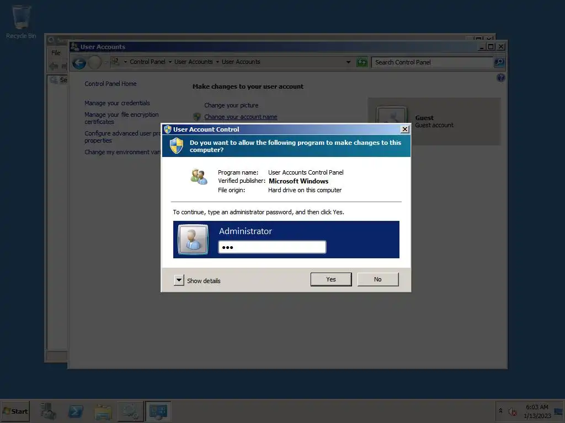Screen dimensions: 565x423
Task: Select the Guest account tile
Action: [x=434, y=122]
